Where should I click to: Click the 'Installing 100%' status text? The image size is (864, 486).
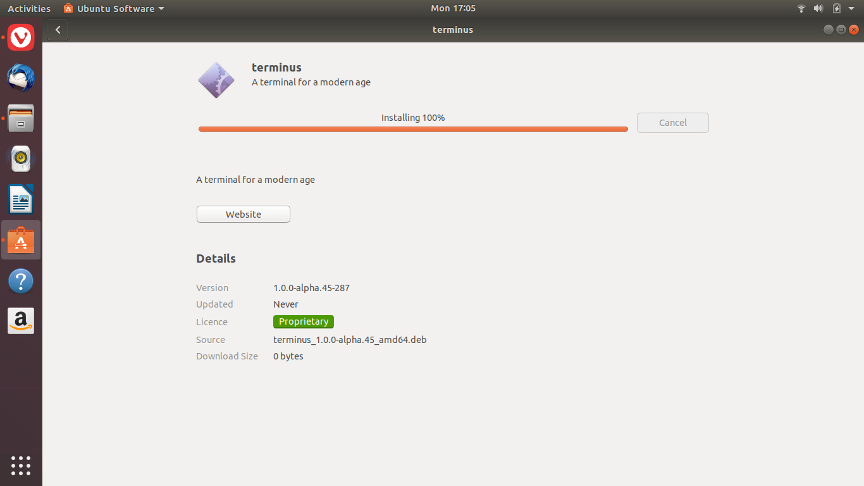[x=413, y=118]
